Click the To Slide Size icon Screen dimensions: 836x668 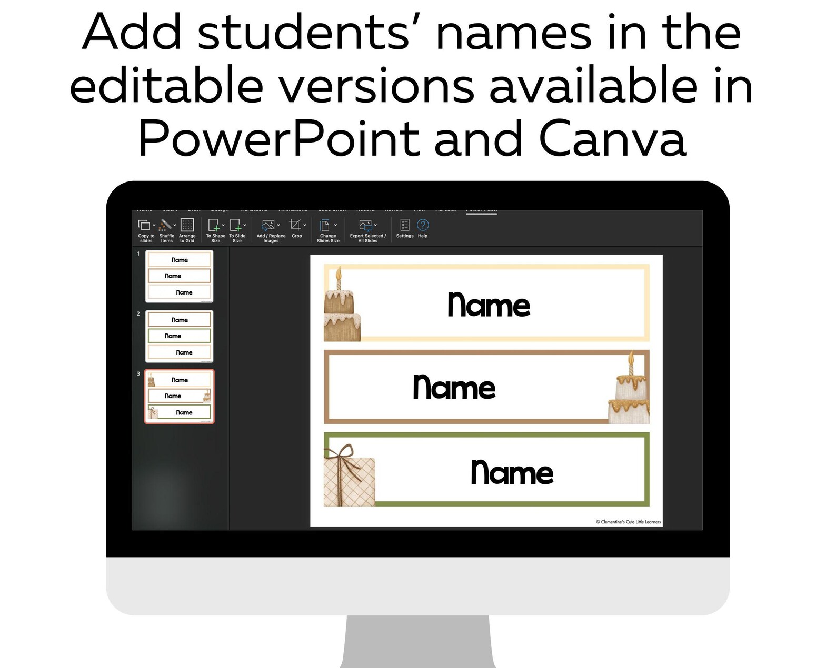[235, 225]
